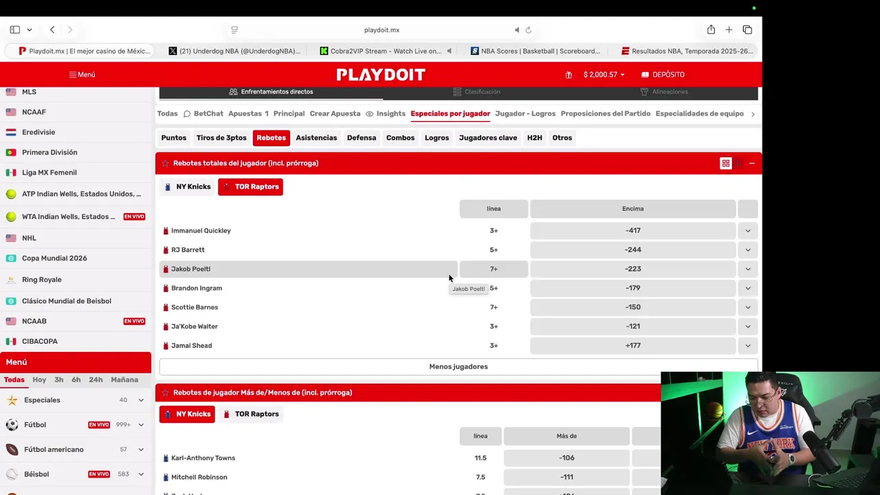Collapse Rebotes totales section with minus icon

(752, 164)
